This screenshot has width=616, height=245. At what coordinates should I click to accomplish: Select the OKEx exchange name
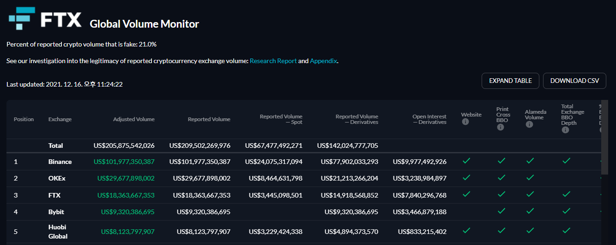[57, 178]
